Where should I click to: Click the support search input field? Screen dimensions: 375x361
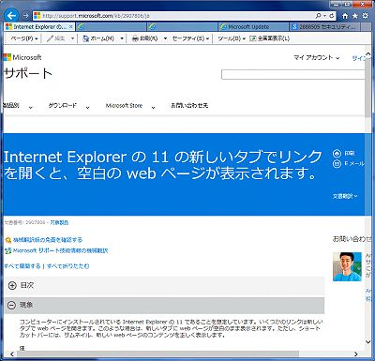[x=293, y=75]
